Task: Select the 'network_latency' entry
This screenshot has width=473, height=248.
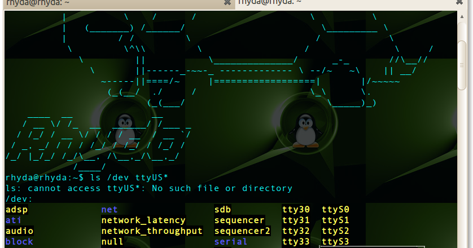Action: [143, 220]
